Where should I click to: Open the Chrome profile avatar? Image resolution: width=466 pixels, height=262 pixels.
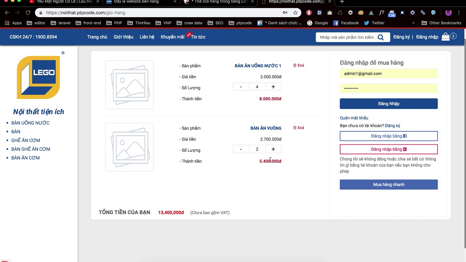449,13
